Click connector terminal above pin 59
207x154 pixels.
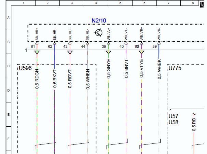coord(159,43)
